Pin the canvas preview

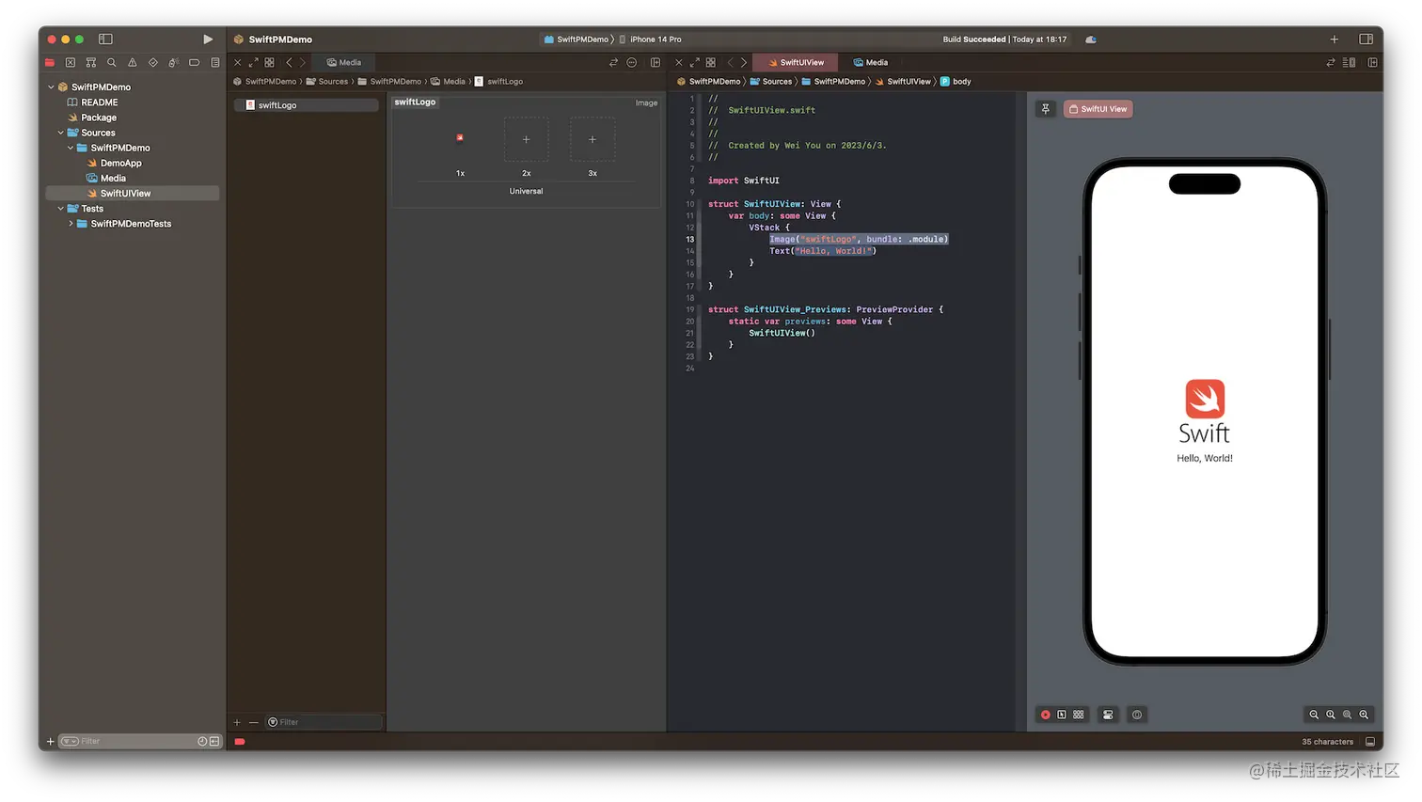[1045, 109]
